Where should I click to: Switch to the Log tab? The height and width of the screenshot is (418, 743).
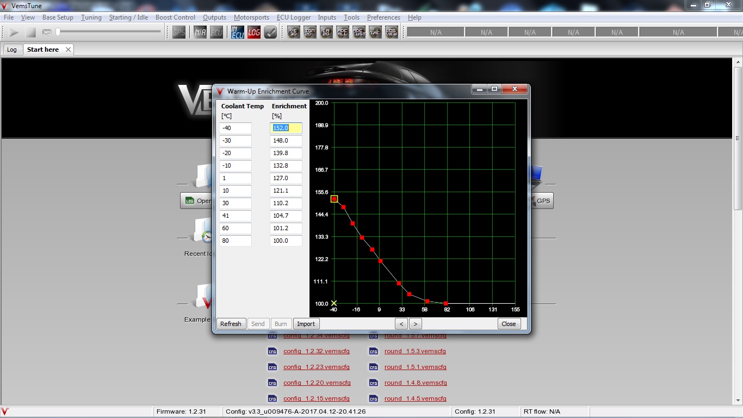12,50
